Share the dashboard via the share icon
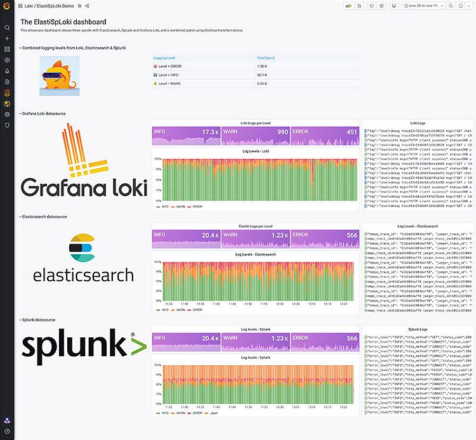Screen dimensions: 476x440 [87, 6]
